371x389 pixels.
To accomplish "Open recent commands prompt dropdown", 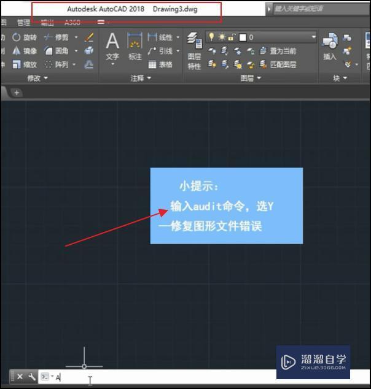I will click(47, 377).
